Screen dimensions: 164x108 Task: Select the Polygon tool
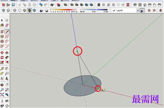[2, 41]
